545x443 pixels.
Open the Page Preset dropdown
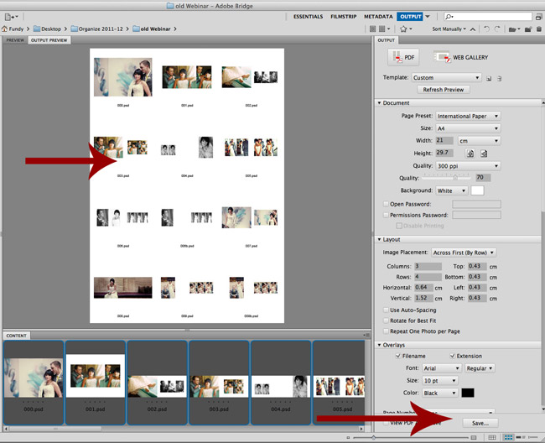point(468,116)
